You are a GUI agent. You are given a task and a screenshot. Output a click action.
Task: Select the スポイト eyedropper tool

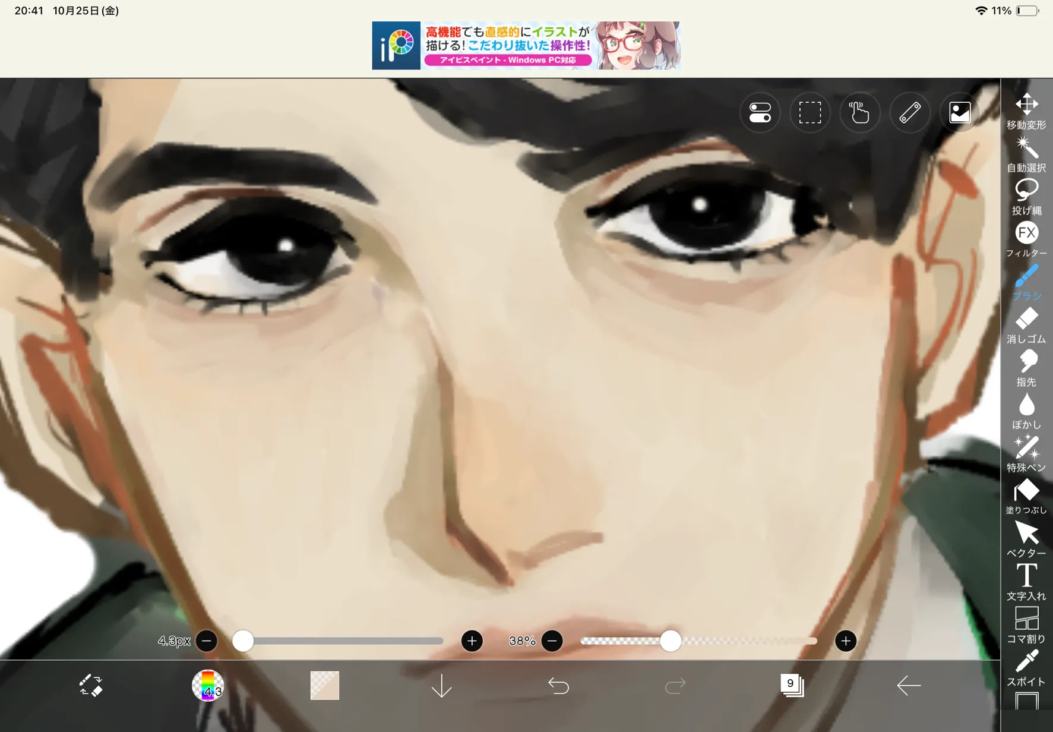tap(1026, 668)
